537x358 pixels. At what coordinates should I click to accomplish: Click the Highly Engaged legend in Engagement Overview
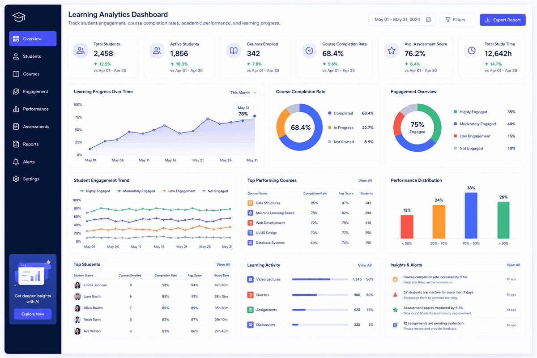coord(470,112)
